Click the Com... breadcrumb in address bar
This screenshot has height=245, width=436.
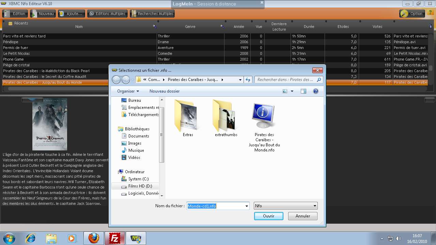pyautogui.click(x=154, y=80)
